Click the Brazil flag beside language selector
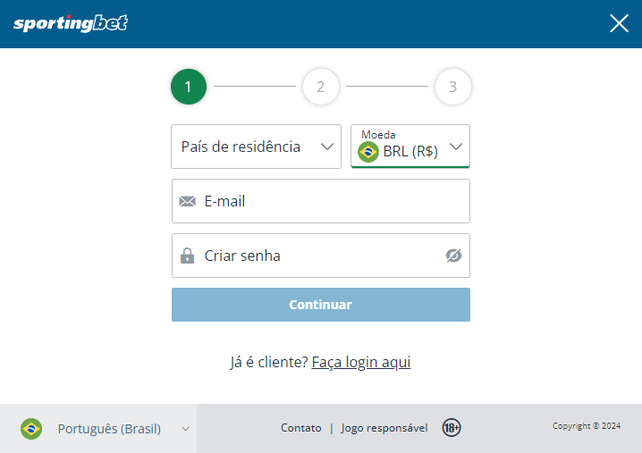The height and width of the screenshot is (453, 642). (31, 429)
